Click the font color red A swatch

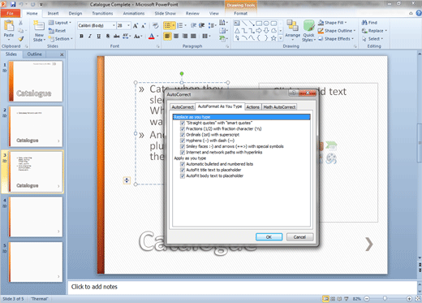click(151, 37)
